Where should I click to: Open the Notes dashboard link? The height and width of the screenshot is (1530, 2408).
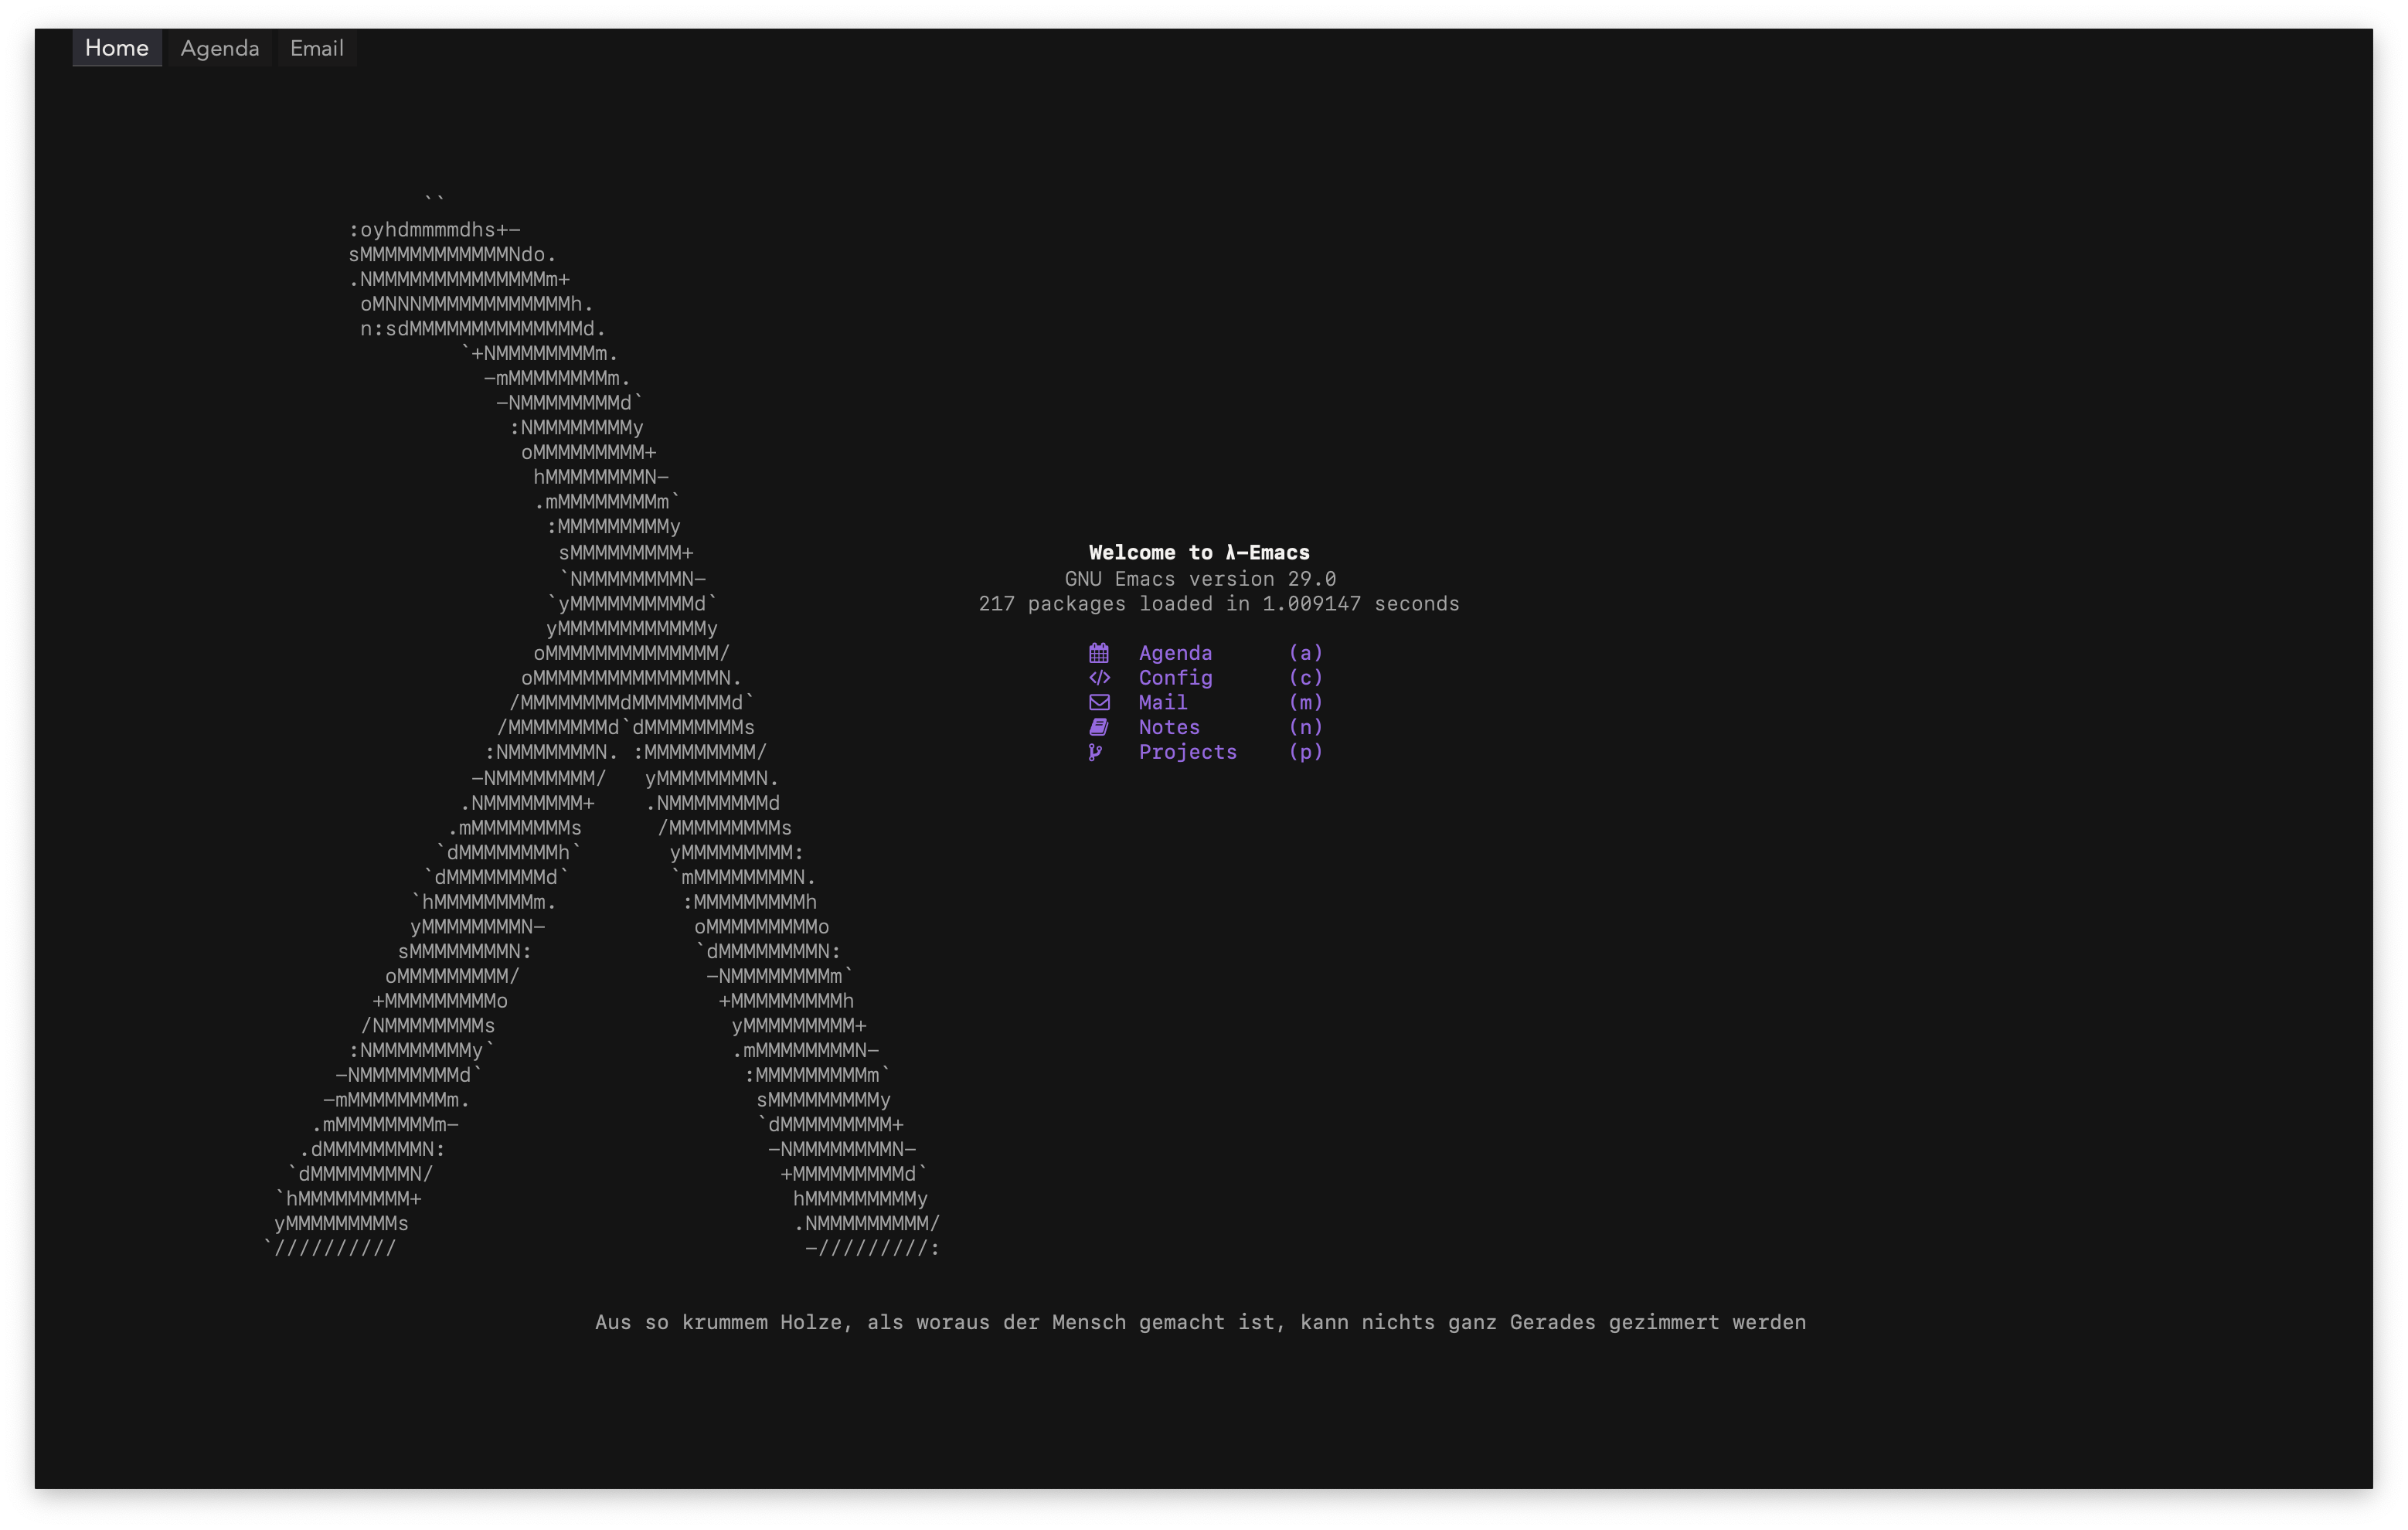pyautogui.click(x=1168, y=727)
